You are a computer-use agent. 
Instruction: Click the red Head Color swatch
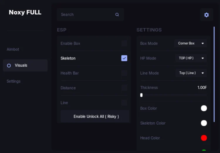click(x=204, y=138)
